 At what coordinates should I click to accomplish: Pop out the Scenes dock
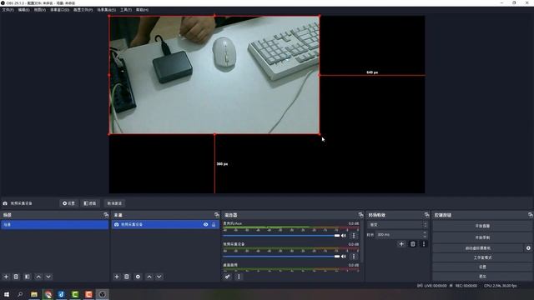tap(106, 215)
